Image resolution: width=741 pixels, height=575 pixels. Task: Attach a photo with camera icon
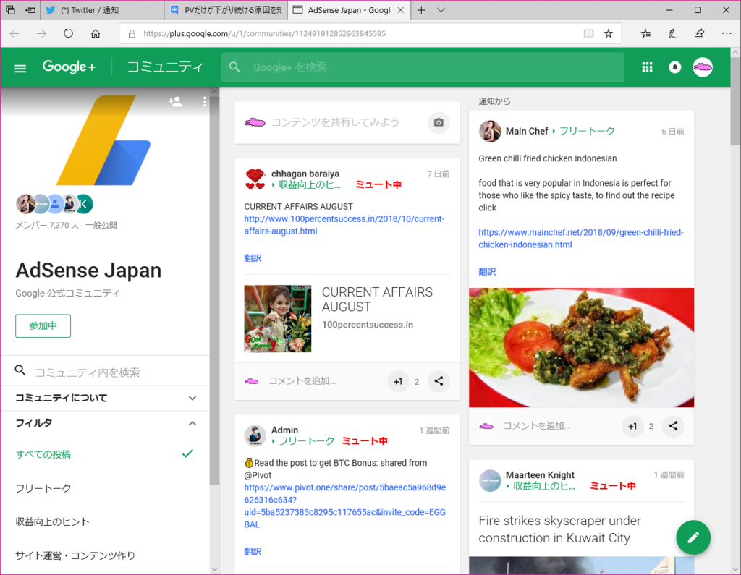[x=439, y=122]
